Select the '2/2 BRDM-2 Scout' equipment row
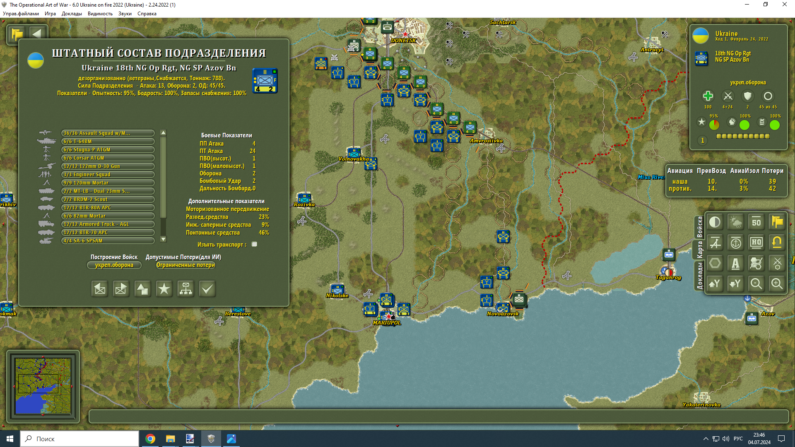 pos(108,199)
